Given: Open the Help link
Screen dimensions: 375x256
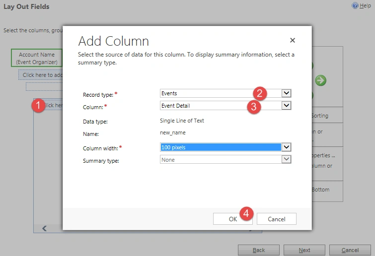Looking at the screenshot, I should click(x=365, y=5).
